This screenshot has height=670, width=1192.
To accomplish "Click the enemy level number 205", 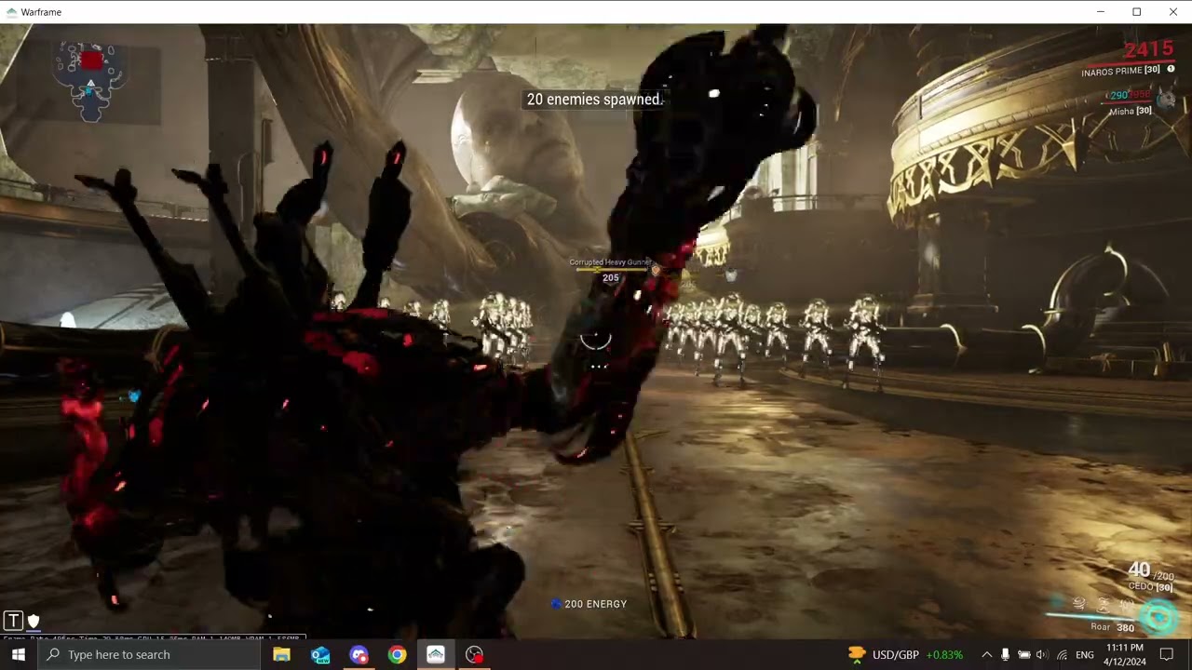I will click(610, 278).
